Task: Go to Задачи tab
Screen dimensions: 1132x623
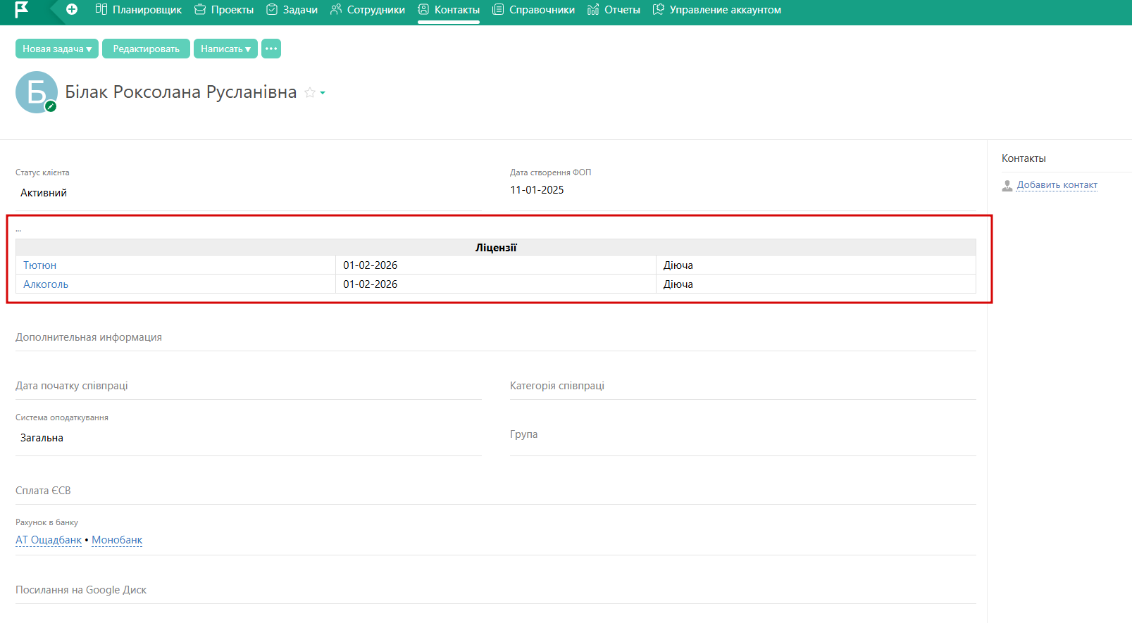Action: [292, 10]
